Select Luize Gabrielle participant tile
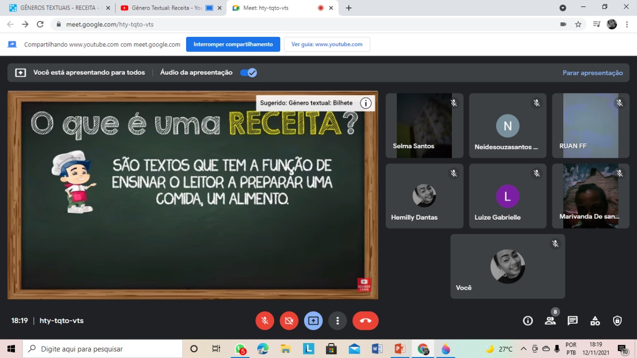Viewport: 637px width, 358px height. click(508, 196)
